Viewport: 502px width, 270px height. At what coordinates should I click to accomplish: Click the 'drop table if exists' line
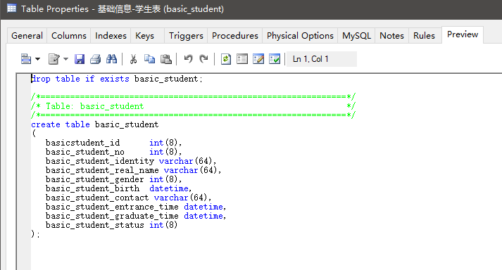pyautogui.click(x=117, y=79)
